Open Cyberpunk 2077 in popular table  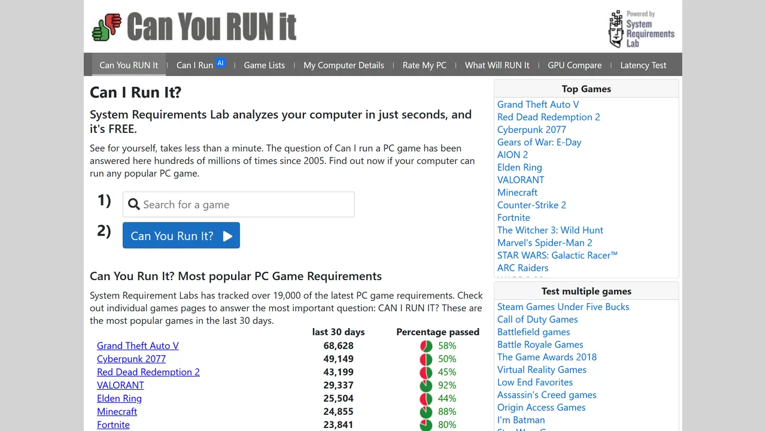coord(131,359)
